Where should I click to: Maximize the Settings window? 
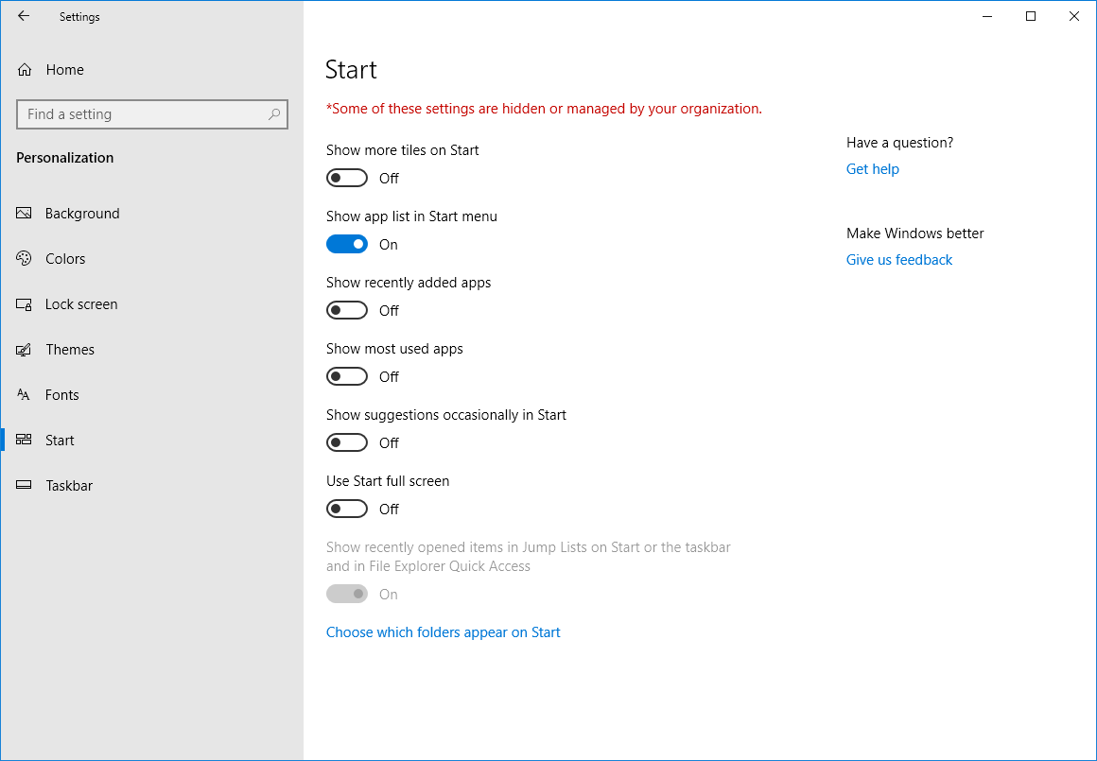pos(1031,16)
